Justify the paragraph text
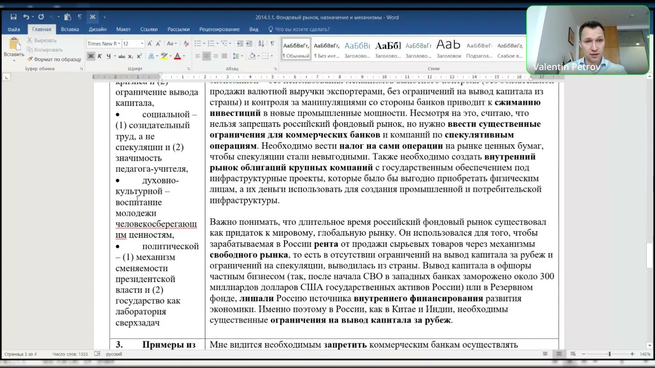655x368 pixels. tap(224, 56)
